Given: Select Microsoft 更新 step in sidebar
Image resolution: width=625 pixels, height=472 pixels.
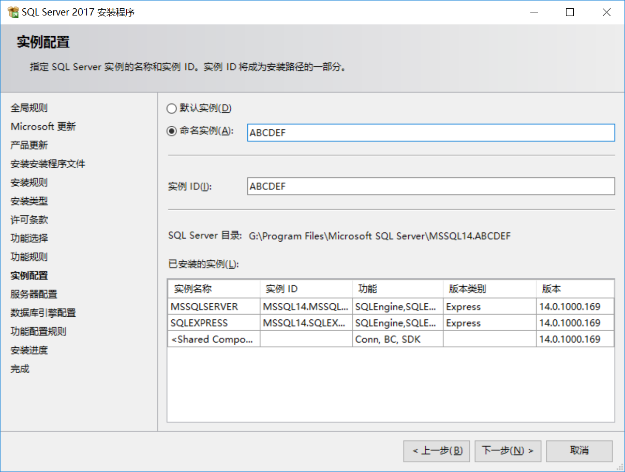Looking at the screenshot, I should coord(43,127).
